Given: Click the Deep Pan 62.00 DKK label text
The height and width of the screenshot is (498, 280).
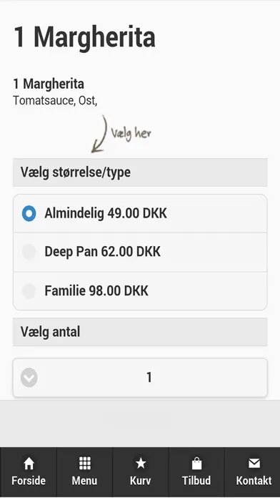Looking at the screenshot, I should point(102,252).
